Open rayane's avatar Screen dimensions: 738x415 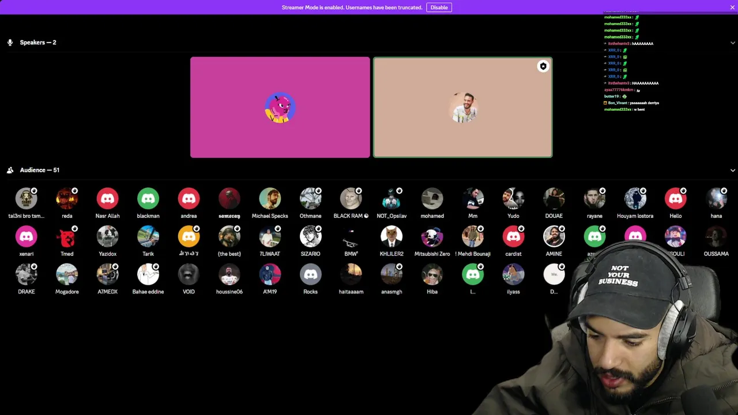click(594, 199)
